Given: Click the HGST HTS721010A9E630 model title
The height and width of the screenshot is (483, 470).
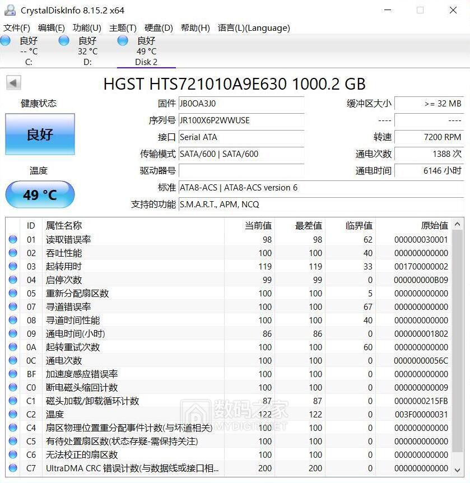Looking at the screenshot, I should click(235, 84).
